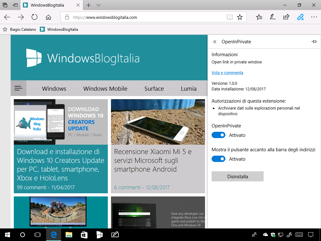Click 99 commenti - 11/04/2017 text

tap(46, 187)
